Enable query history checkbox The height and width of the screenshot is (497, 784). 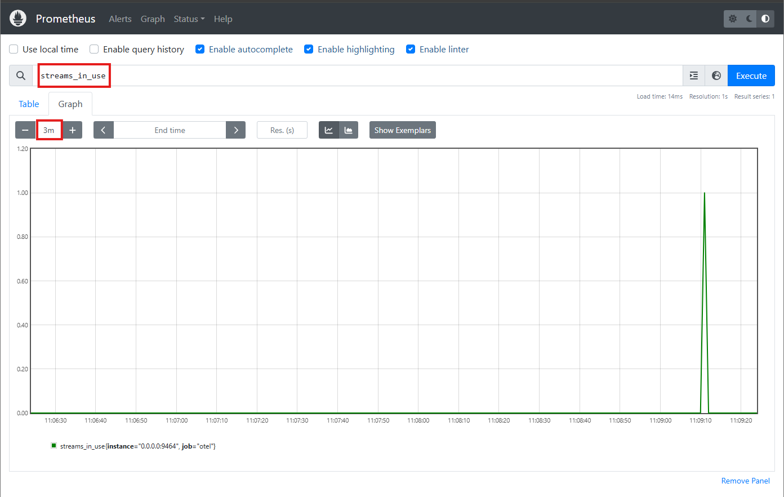[94, 50]
